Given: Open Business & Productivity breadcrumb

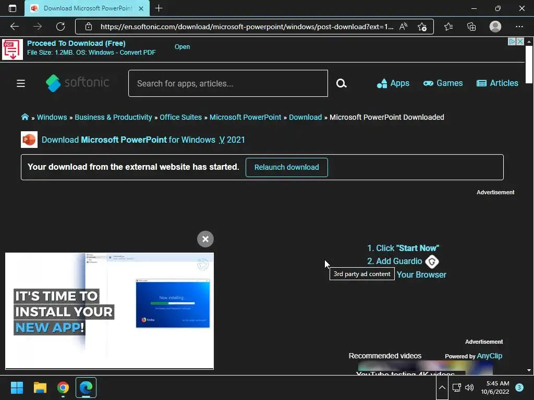Looking at the screenshot, I should pos(113,117).
